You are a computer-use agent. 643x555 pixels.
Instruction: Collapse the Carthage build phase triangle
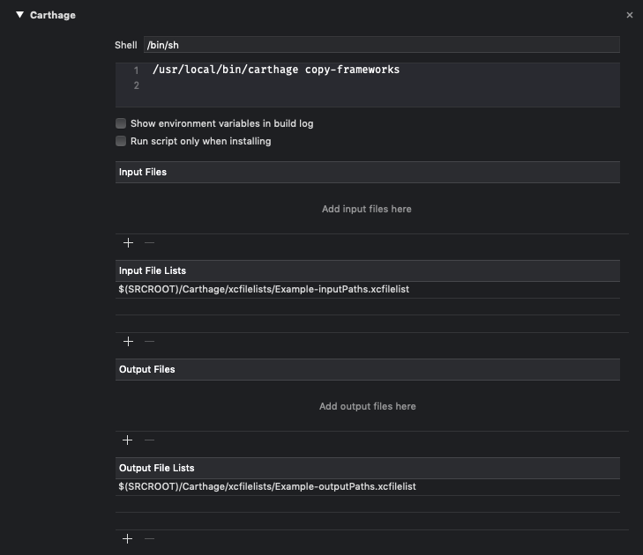point(19,15)
